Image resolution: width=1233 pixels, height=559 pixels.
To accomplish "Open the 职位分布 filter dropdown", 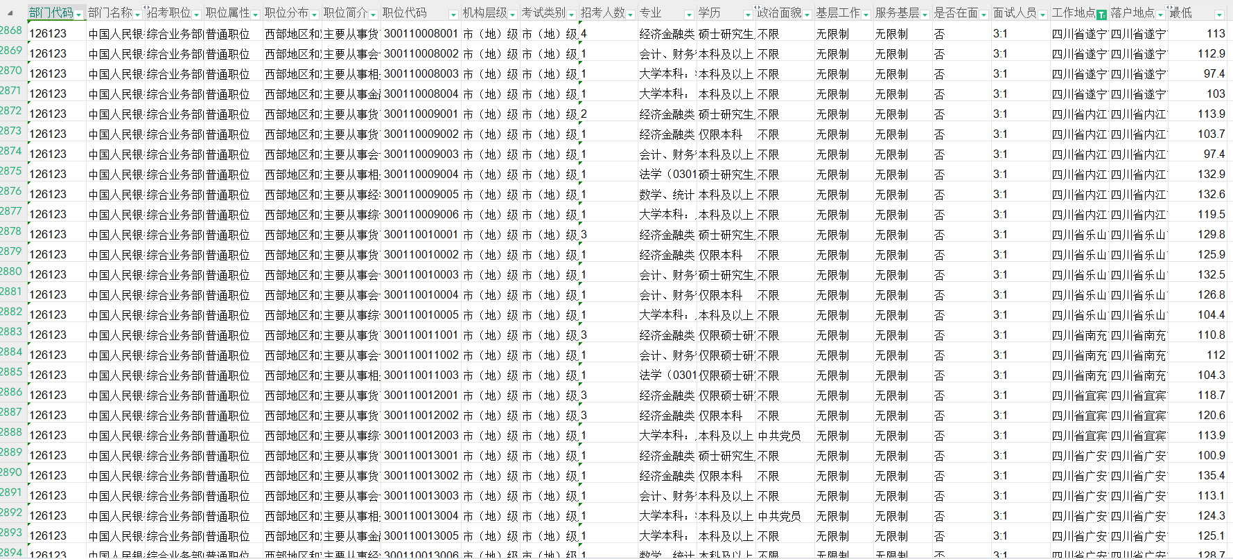I will [315, 15].
